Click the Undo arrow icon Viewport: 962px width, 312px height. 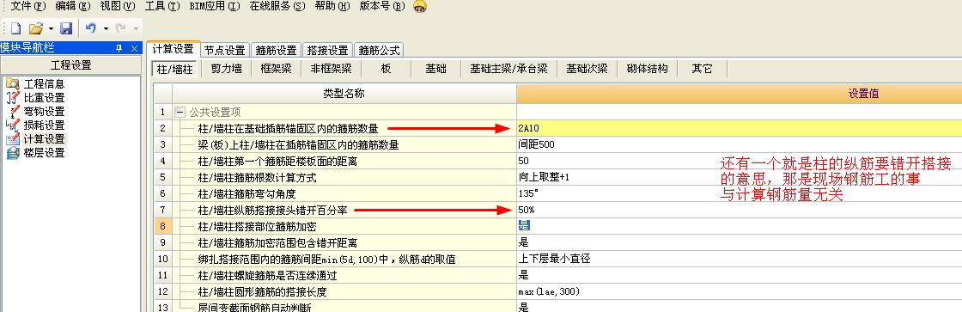91,28
